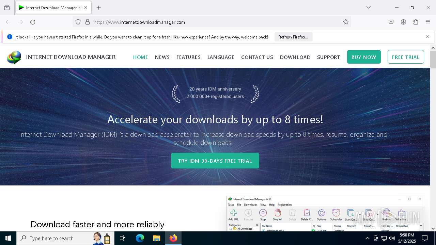Open the tracking protection shield icon
The height and width of the screenshot is (245, 436).
click(78, 22)
